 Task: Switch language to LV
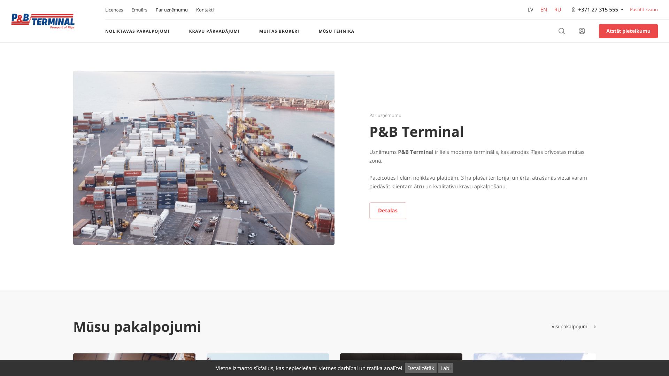(530, 10)
